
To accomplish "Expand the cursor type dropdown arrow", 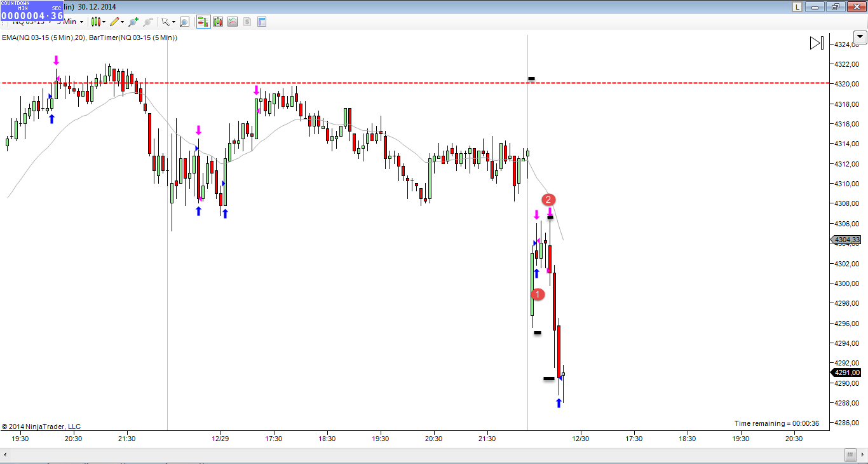I will 173,22.
